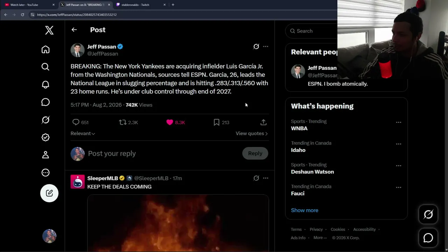448x252 pixels.
Task: Click the x.com URL in address bar
Action: (x=77, y=15)
